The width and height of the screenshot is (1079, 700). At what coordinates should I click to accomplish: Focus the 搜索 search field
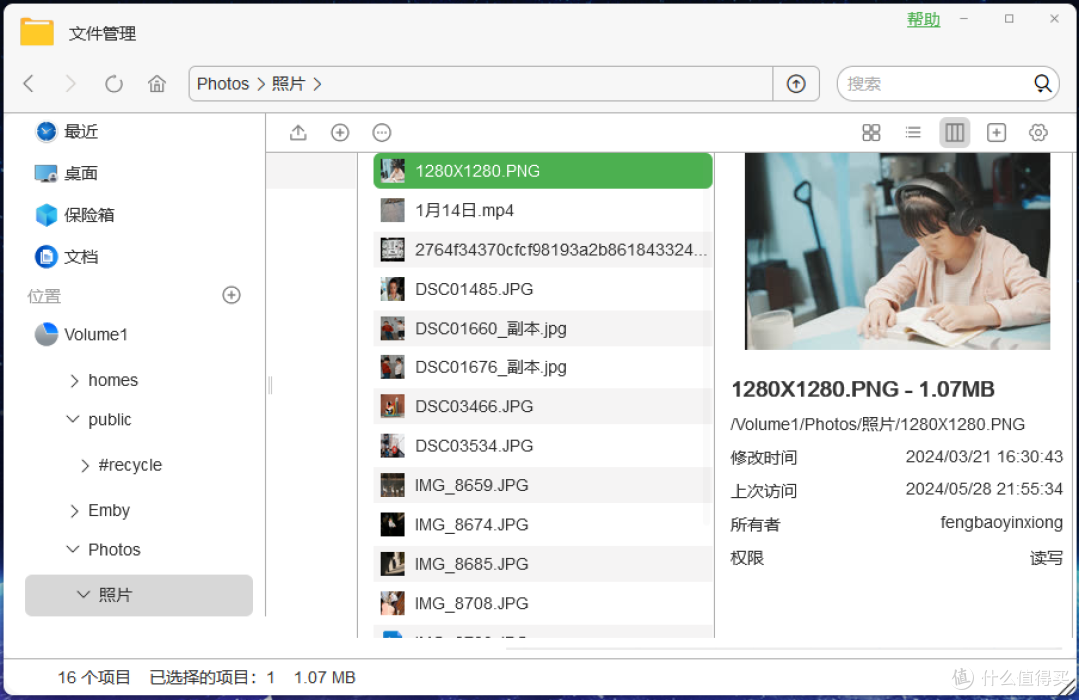(936, 84)
